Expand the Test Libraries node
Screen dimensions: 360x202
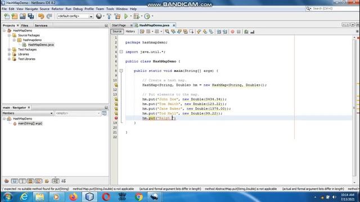[x=9, y=59]
